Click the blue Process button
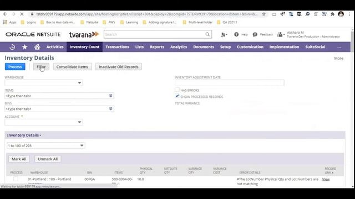The width and height of the screenshot is (355, 199). click(15, 67)
